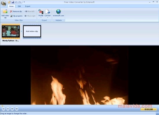Click the video preview area
Viewport: 159px width, 115px height.
tap(79, 75)
